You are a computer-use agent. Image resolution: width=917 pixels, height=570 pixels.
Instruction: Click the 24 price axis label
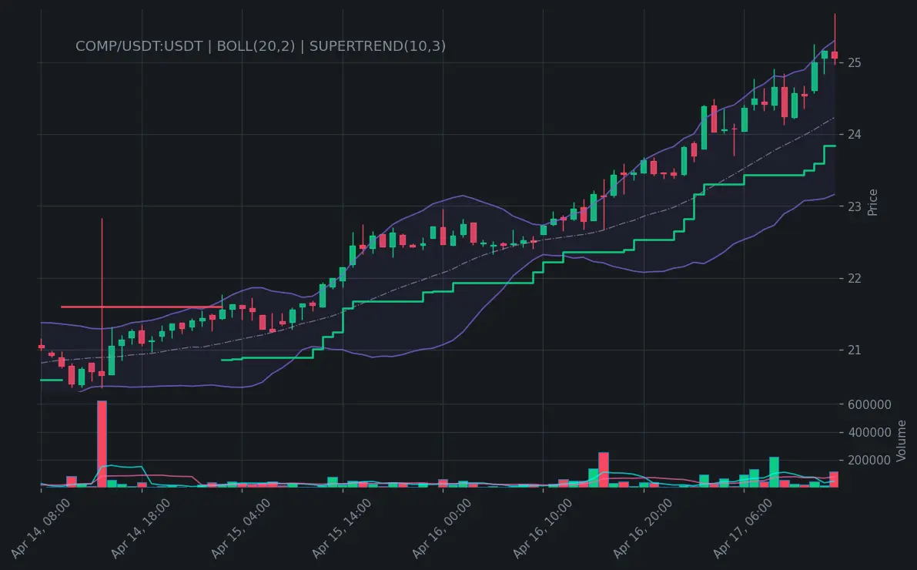(x=854, y=135)
